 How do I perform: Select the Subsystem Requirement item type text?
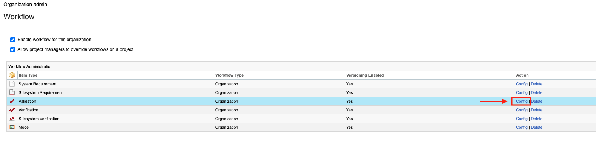coord(41,93)
